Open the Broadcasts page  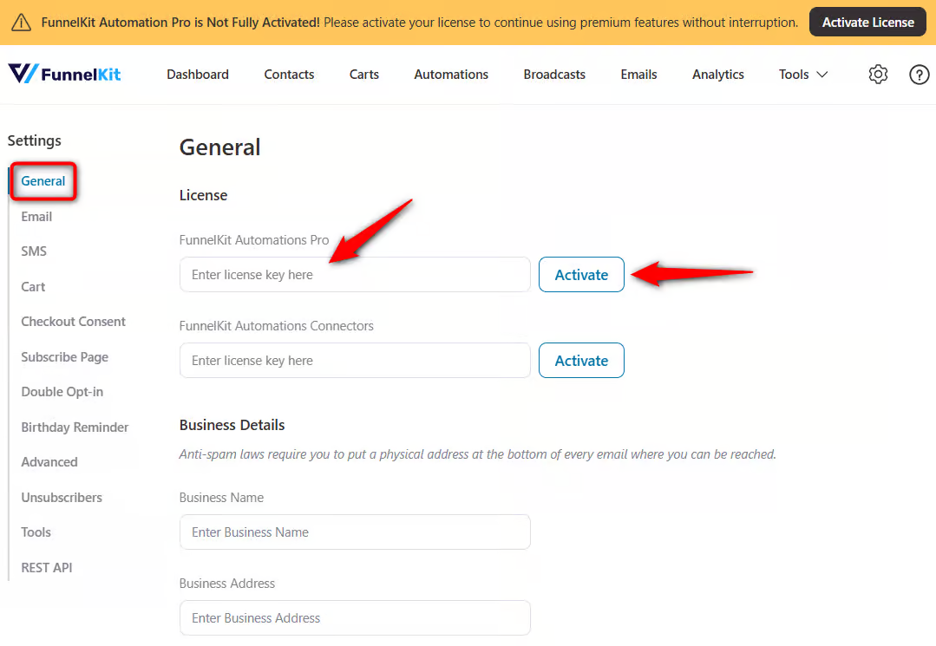pyautogui.click(x=553, y=75)
